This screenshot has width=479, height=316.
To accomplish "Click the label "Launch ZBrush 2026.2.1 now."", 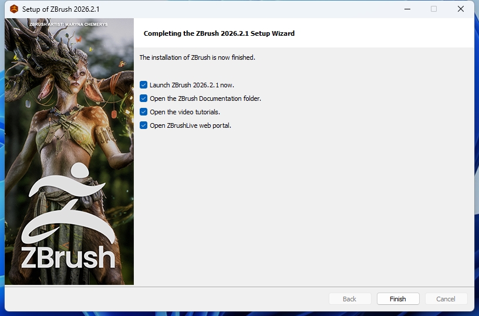I will coord(192,85).
